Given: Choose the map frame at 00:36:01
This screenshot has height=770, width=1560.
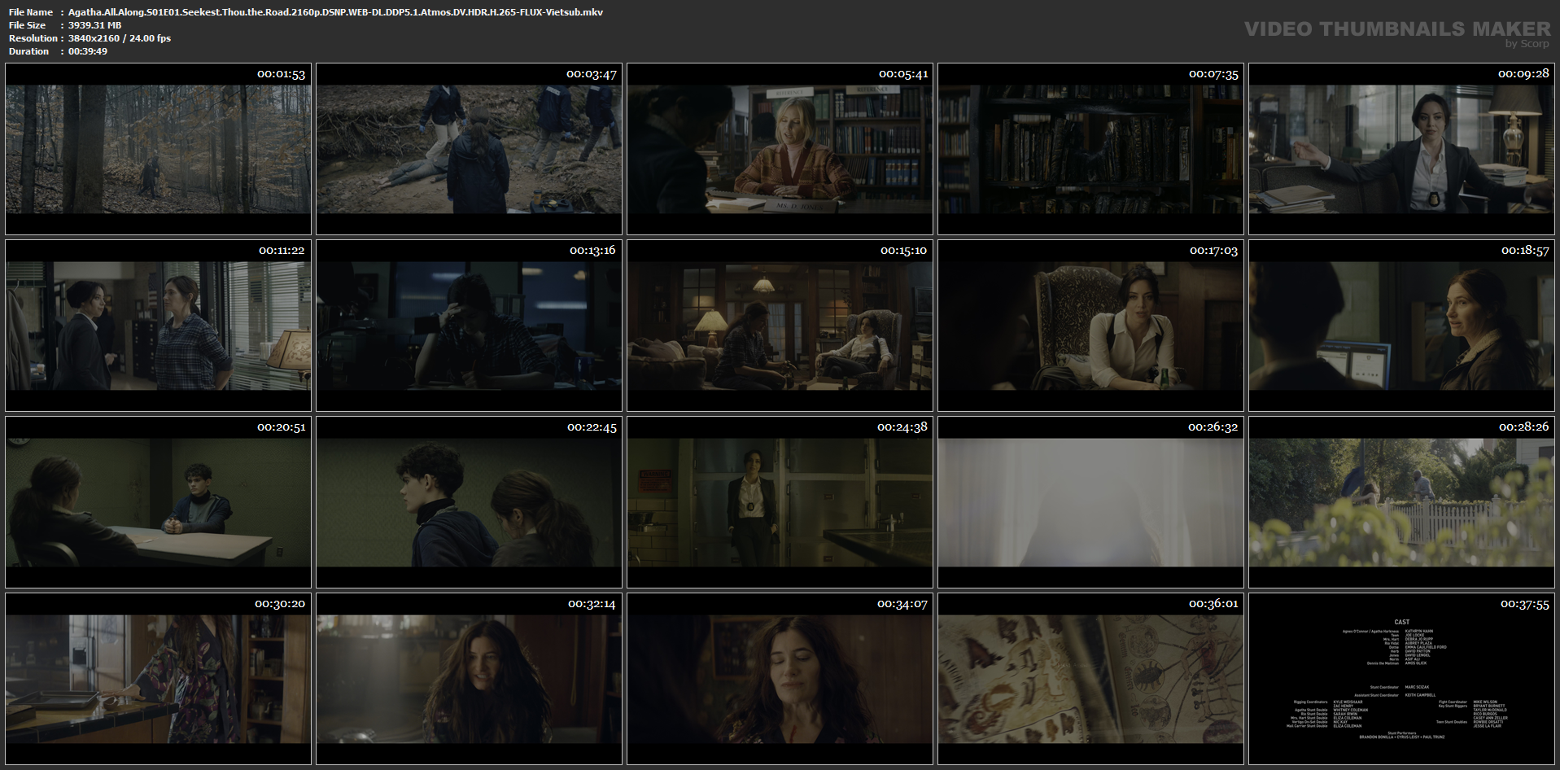Looking at the screenshot, I should [1090, 679].
